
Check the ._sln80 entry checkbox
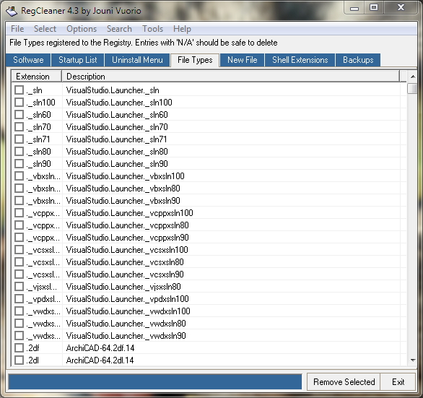[19, 152]
